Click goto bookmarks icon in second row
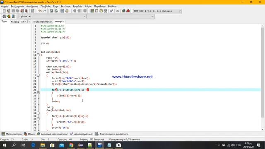265x149 pixels. (13, 17)
